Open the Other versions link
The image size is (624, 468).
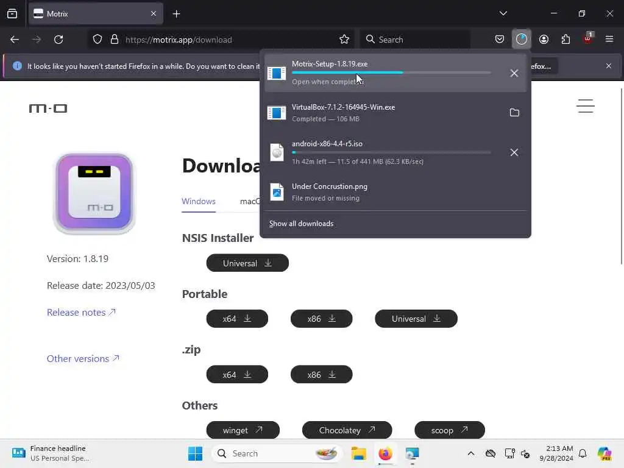coord(83,358)
